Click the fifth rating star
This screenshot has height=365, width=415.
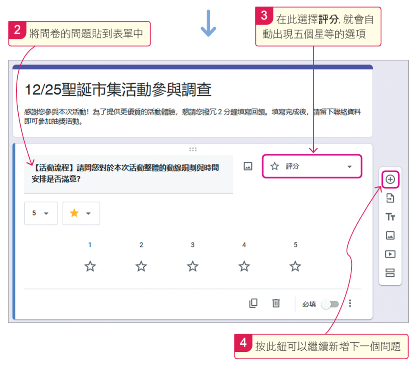295,266
